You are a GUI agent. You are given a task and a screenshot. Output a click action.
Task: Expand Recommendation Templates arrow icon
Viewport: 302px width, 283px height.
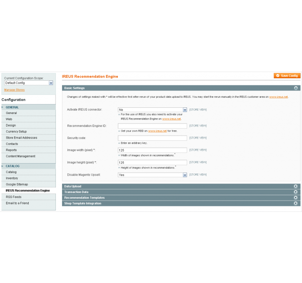pyautogui.click(x=296, y=198)
